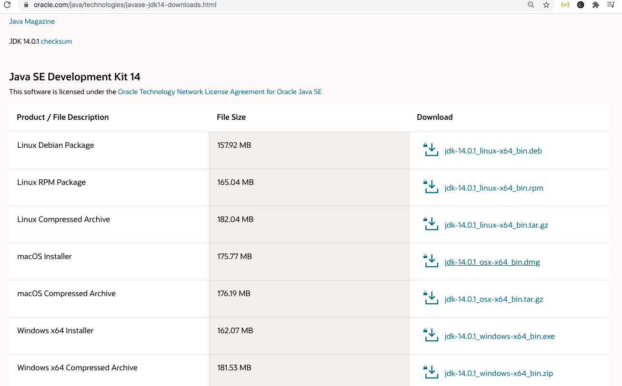Click the Product / File Description column header
Viewport: 622px width, 386px height.
pos(63,117)
